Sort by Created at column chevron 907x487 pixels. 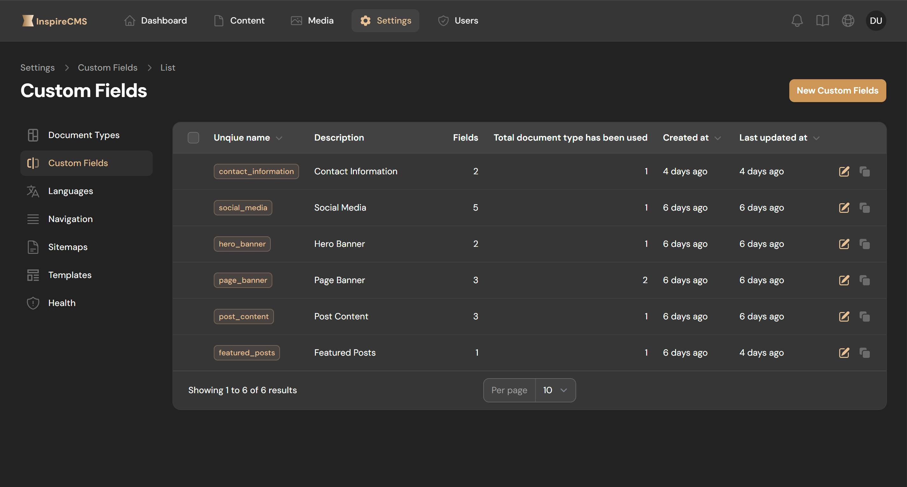click(718, 138)
